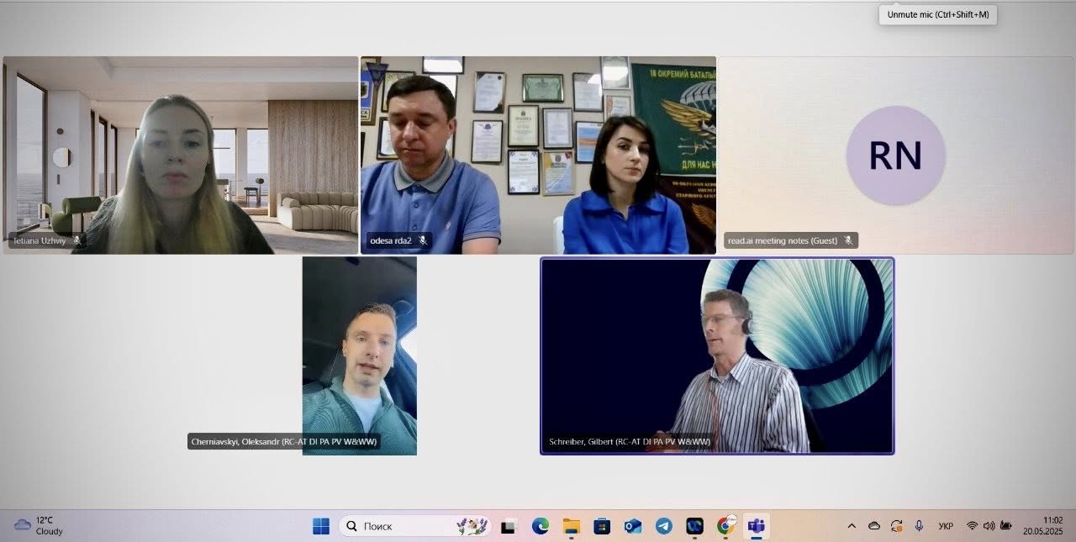Switch the УКР keyboard language indicator
The image size is (1076, 542).
(x=946, y=526)
